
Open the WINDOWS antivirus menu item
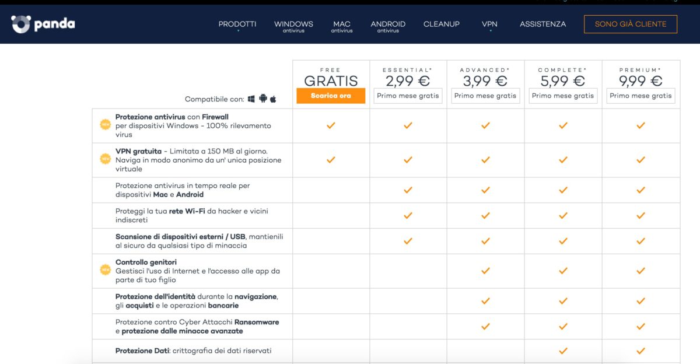click(x=293, y=26)
